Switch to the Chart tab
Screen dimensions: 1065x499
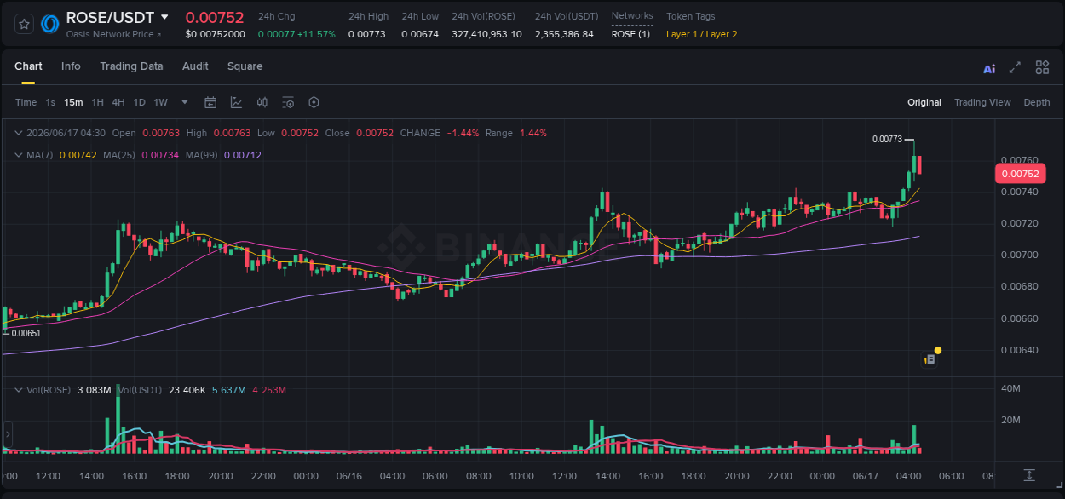28,66
